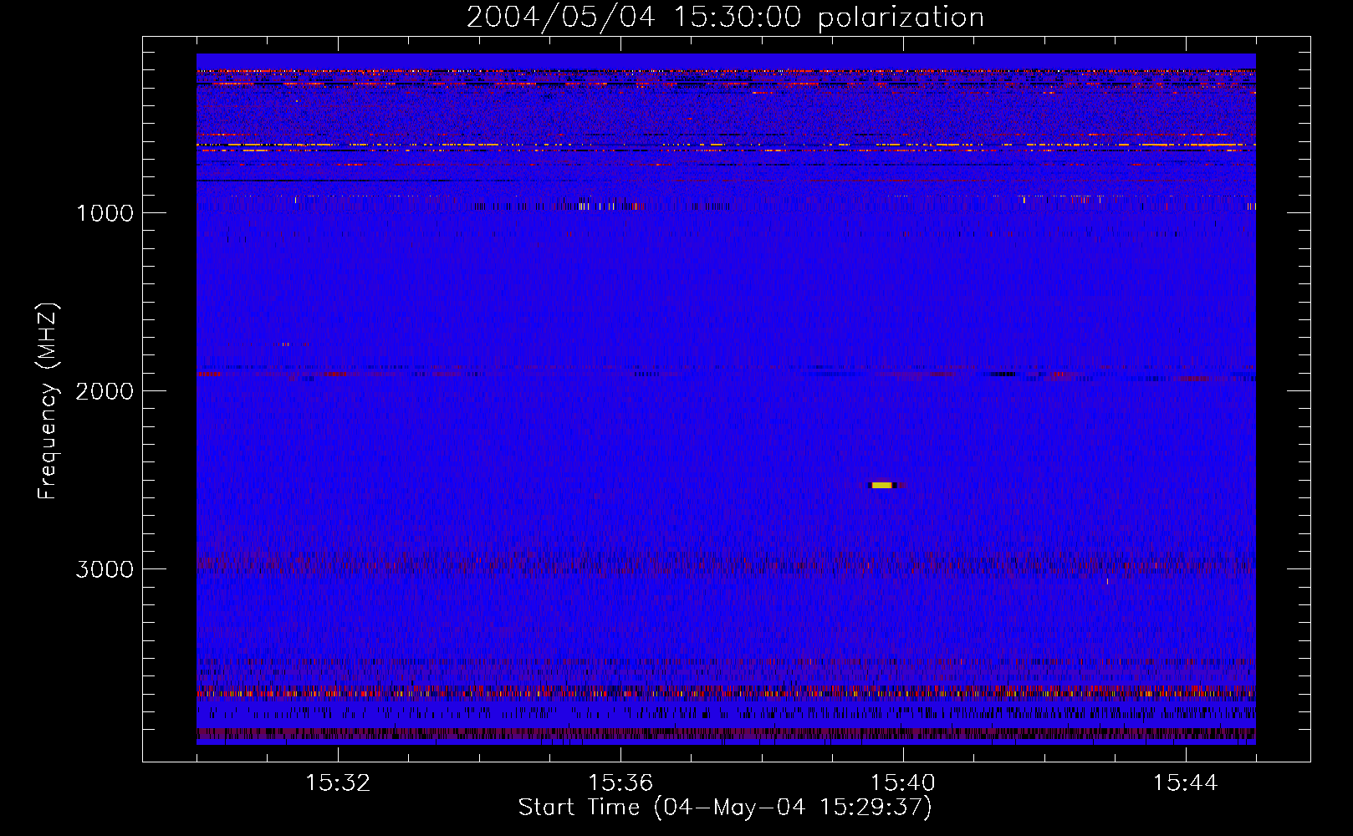
Task: Click the 'Start Time (04-May-04 15:29:37)' label
Action: 725,808
